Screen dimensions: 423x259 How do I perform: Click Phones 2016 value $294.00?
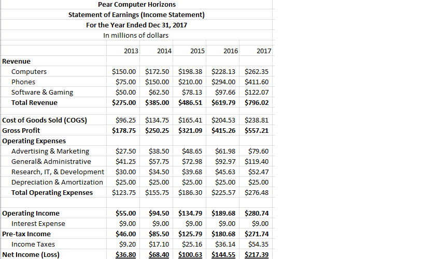click(x=223, y=82)
